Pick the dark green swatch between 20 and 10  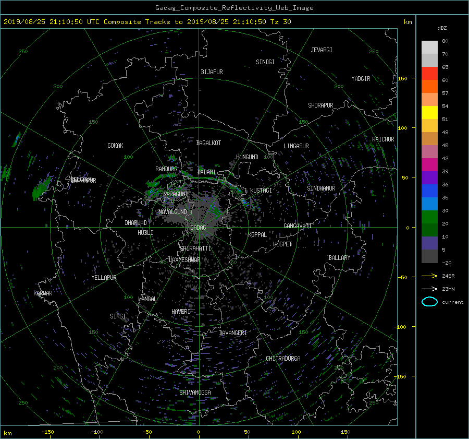429,230
